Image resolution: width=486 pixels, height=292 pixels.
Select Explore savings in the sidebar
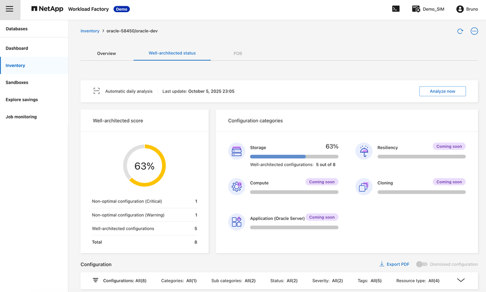(x=22, y=100)
